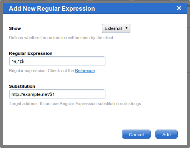Focus the Regular Expression input field
This screenshot has width=190, height=148.
(57, 61)
